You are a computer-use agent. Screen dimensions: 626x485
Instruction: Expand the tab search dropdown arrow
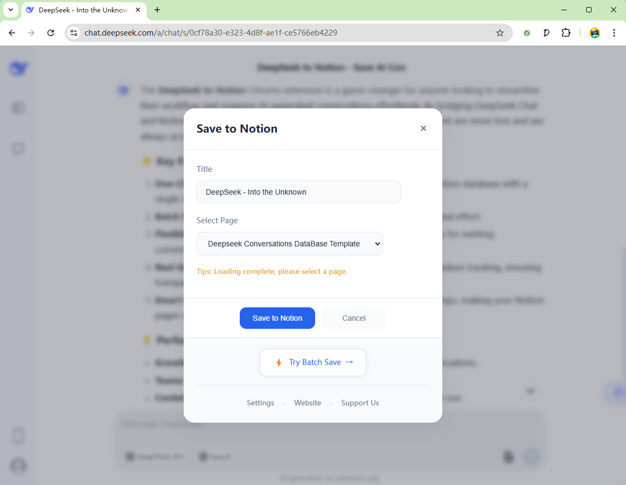point(10,10)
